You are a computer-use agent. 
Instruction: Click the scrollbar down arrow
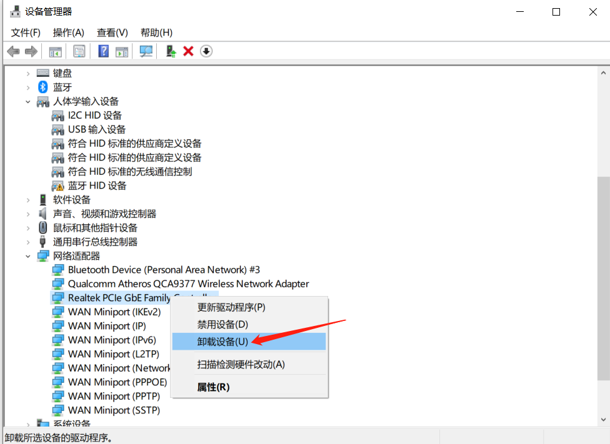[x=603, y=420]
